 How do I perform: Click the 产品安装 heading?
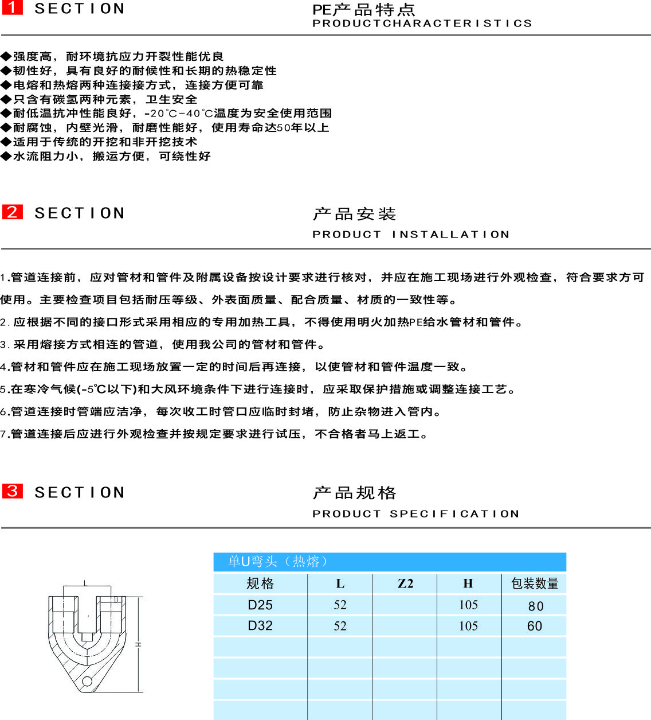[355, 214]
